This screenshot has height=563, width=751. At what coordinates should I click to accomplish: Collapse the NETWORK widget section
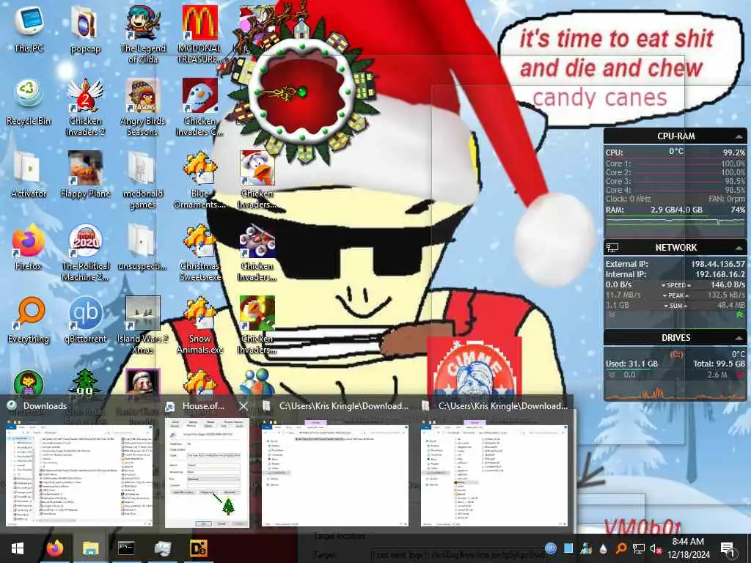pos(739,248)
